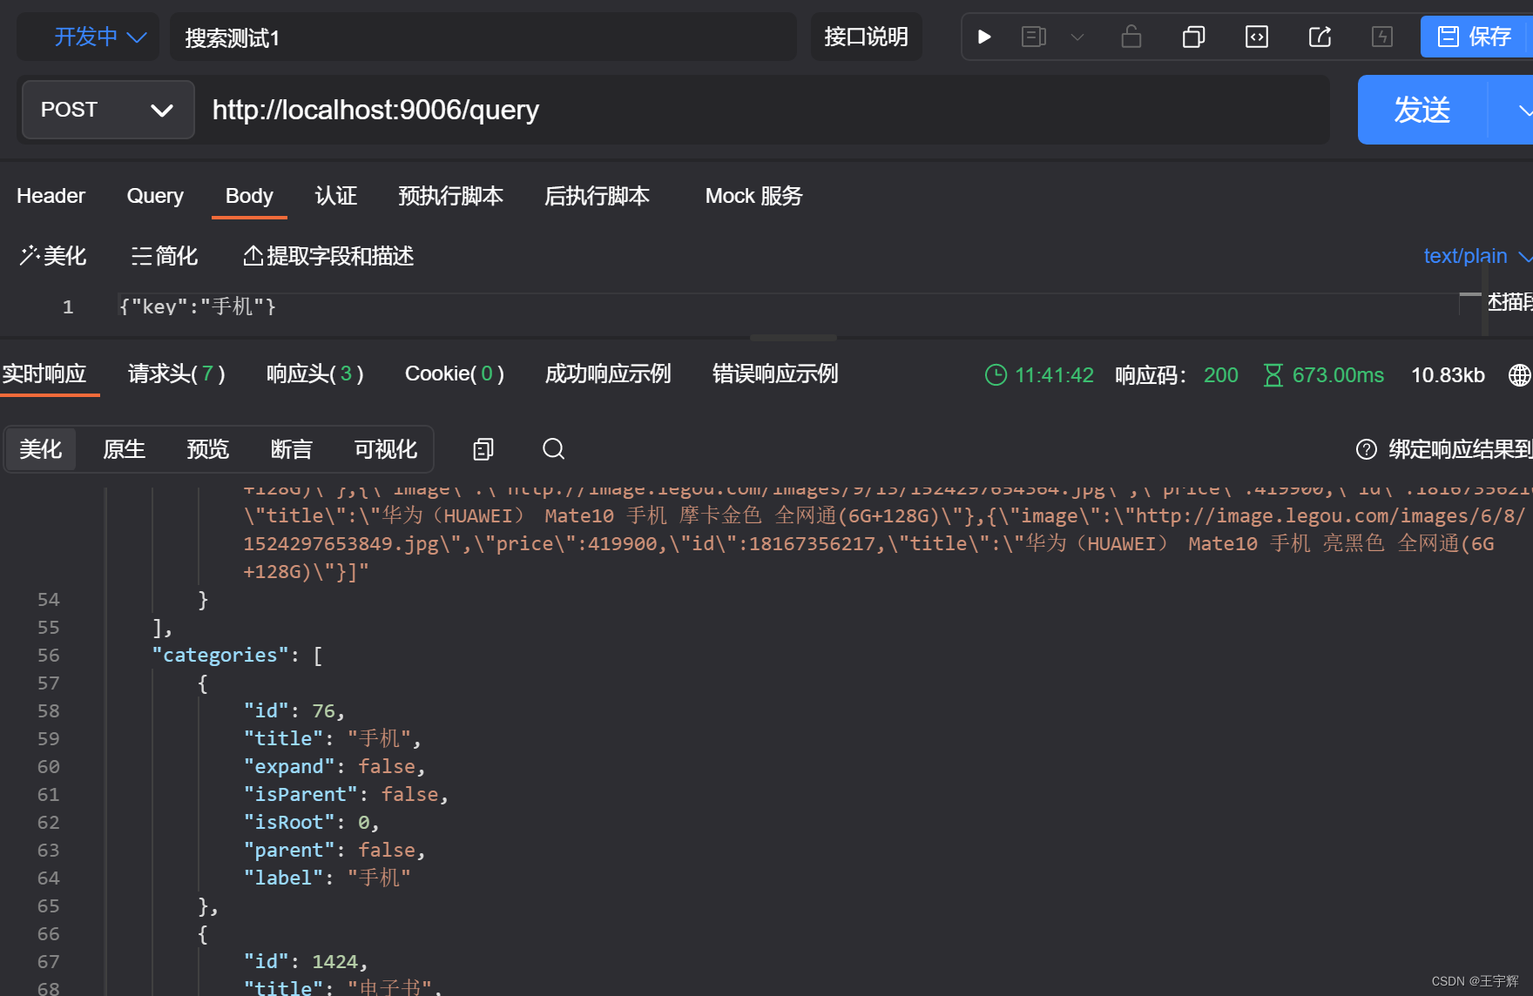Click the 绑定响应结果到 link
The image size is (1533, 996).
(x=1461, y=449)
